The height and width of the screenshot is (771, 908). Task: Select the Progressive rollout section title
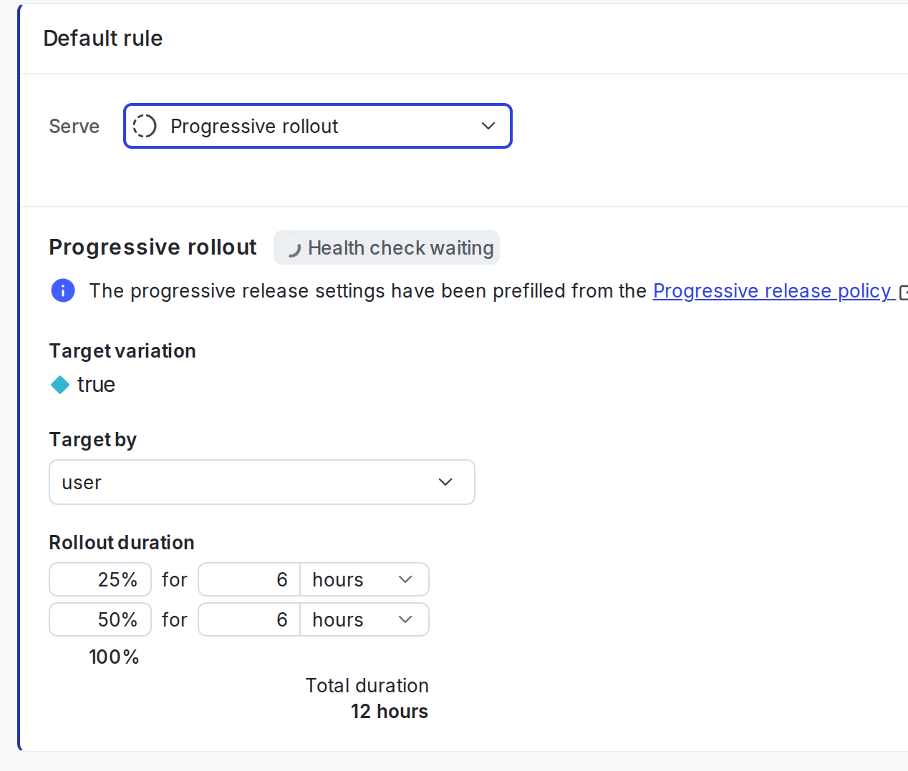point(153,247)
